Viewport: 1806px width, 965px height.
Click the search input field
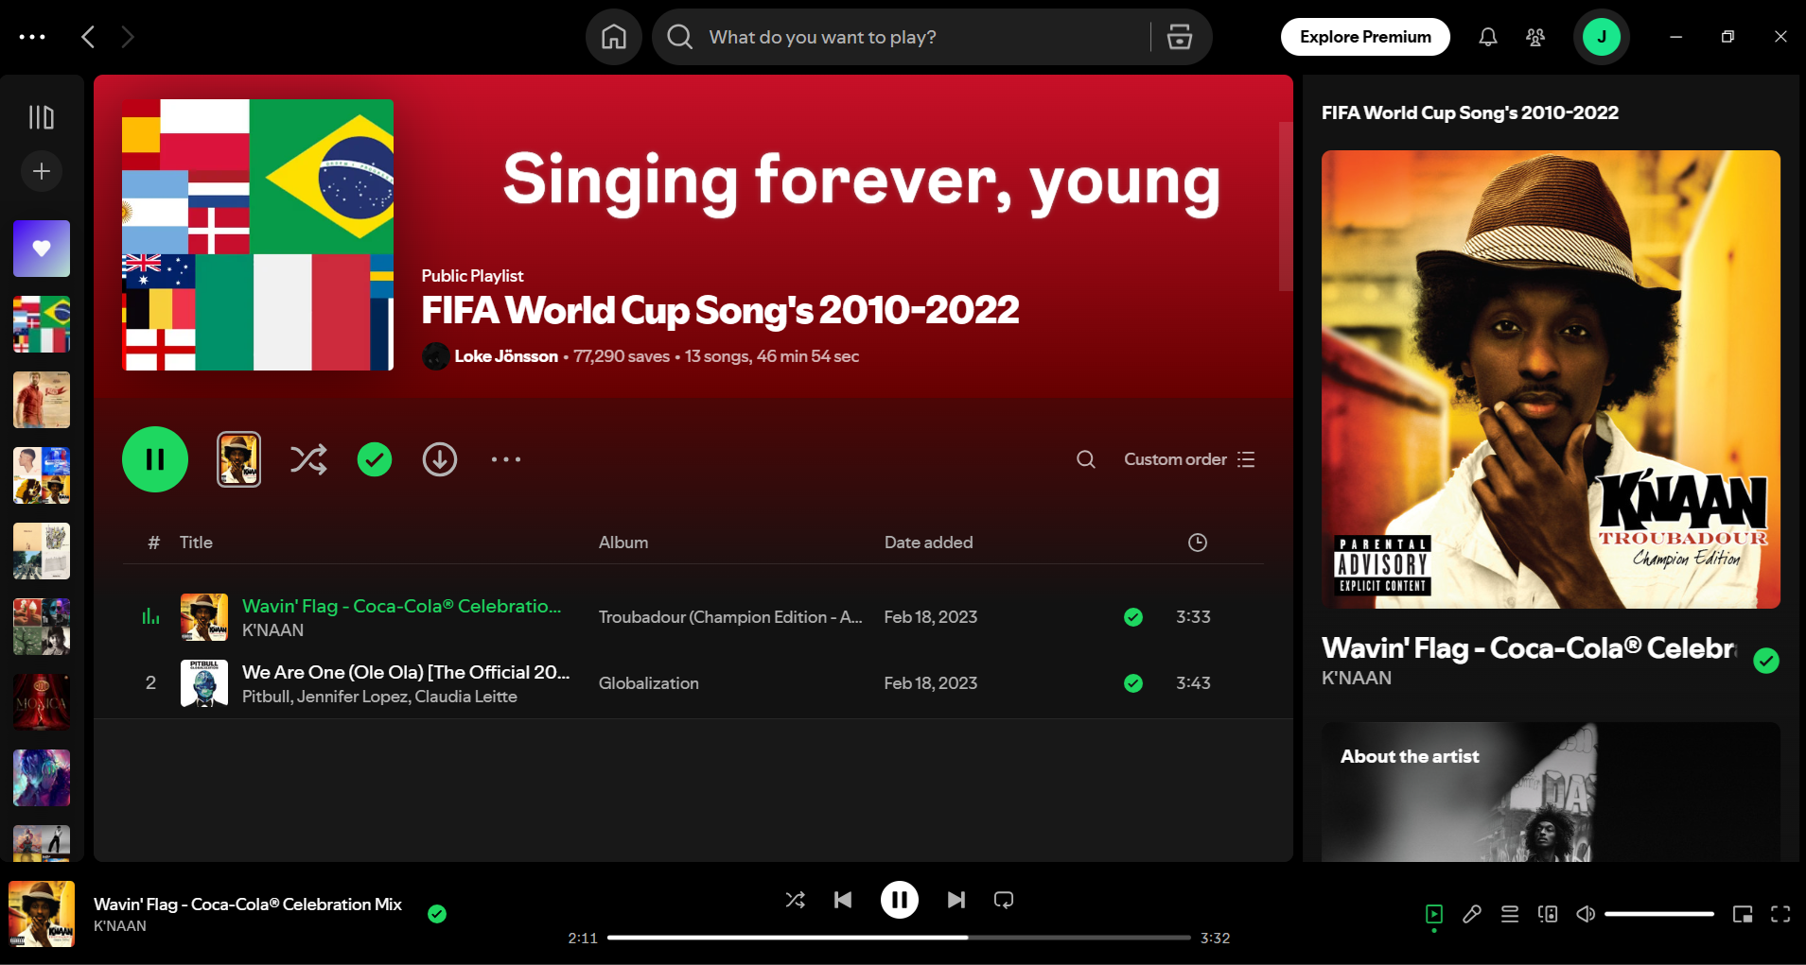[x=899, y=37]
